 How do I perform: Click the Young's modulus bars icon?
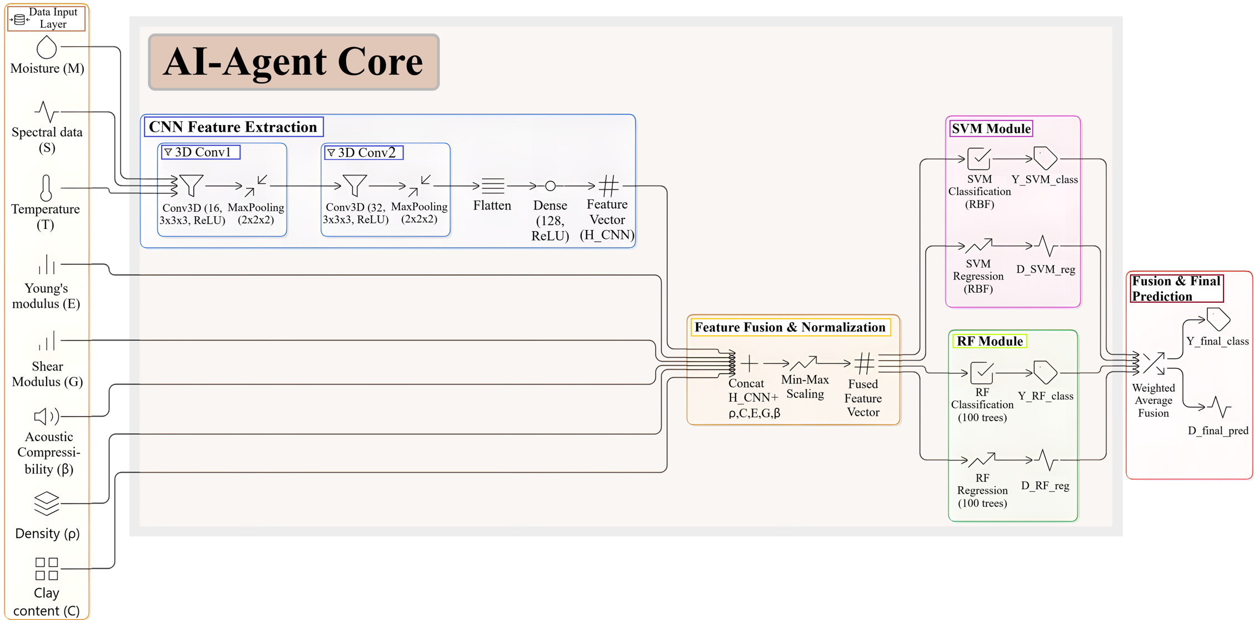[47, 264]
